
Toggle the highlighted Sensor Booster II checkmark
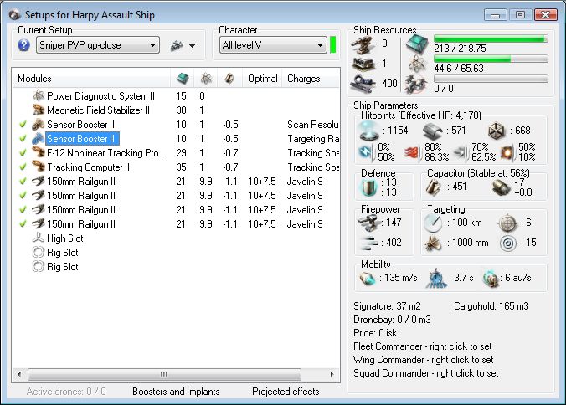click(23, 138)
